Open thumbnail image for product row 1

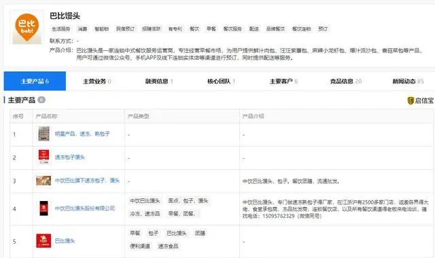click(43, 134)
